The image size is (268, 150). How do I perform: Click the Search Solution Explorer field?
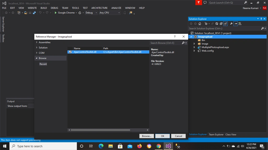pyautogui.click(x=225, y=28)
